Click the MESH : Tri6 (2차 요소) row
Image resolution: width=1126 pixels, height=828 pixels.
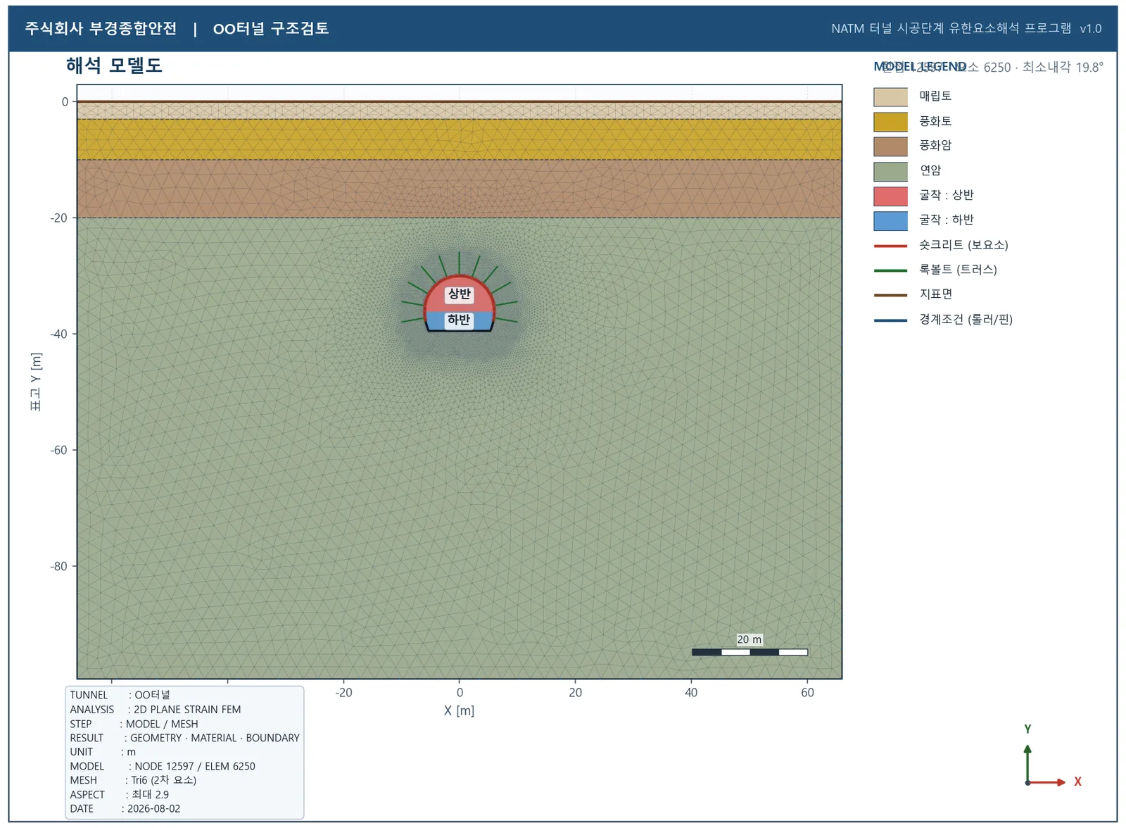tap(133, 780)
